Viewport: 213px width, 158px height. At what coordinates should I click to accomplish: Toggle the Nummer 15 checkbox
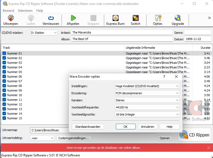click(4, 118)
